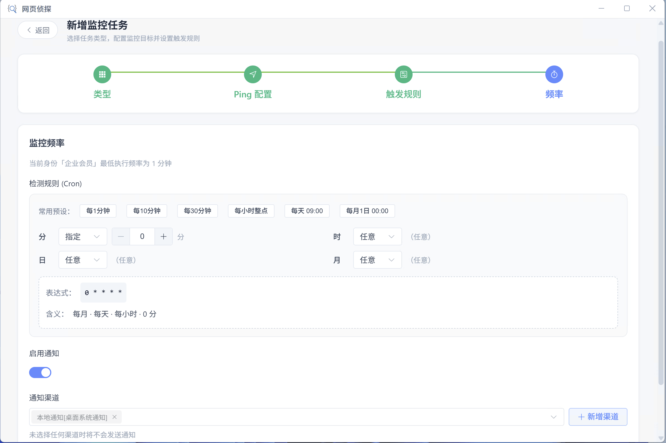Open the 时 dropdown showing 任意
The width and height of the screenshot is (666, 443).
click(377, 236)
